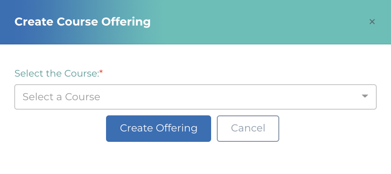Screen dimensions: 391x174
Task: Click the 'Select a Course' placeholder text
Action: click(x=62, y=97)
